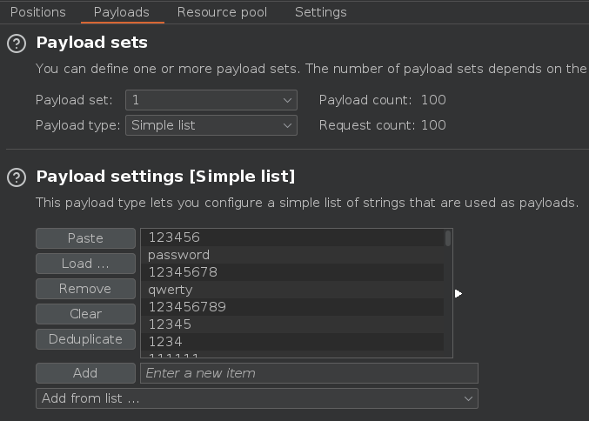The width and height of the screenshot is (589, 421).
Task: Open help for Payload settings section
Action: [x=16, y=177]
